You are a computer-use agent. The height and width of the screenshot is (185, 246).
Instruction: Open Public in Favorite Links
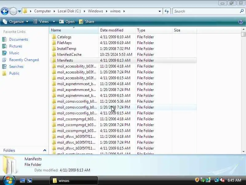tap(14, 73)
